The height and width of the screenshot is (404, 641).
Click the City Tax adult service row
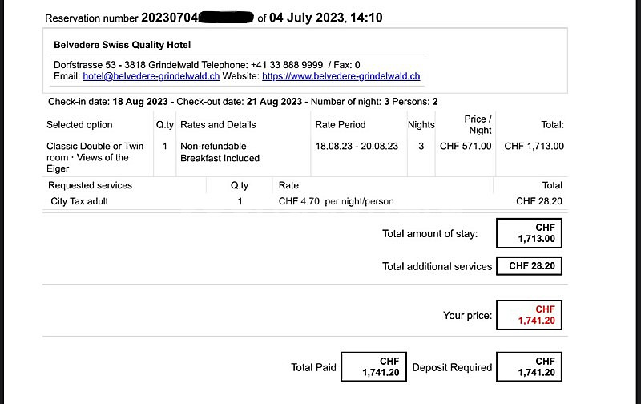pyautogui.click(x=79, y=201)
